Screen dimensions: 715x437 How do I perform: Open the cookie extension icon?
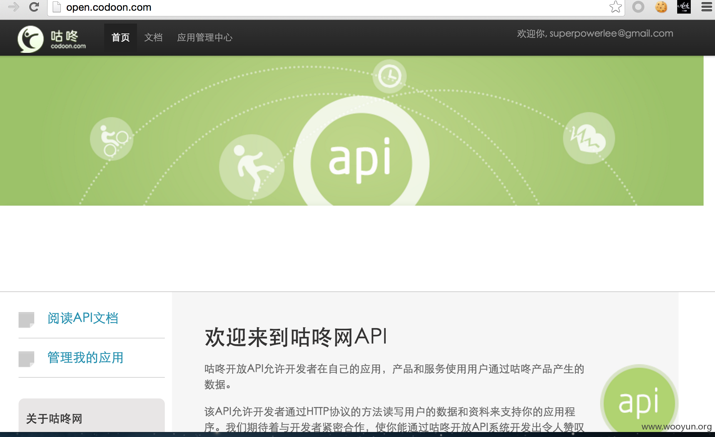[661, 7]
